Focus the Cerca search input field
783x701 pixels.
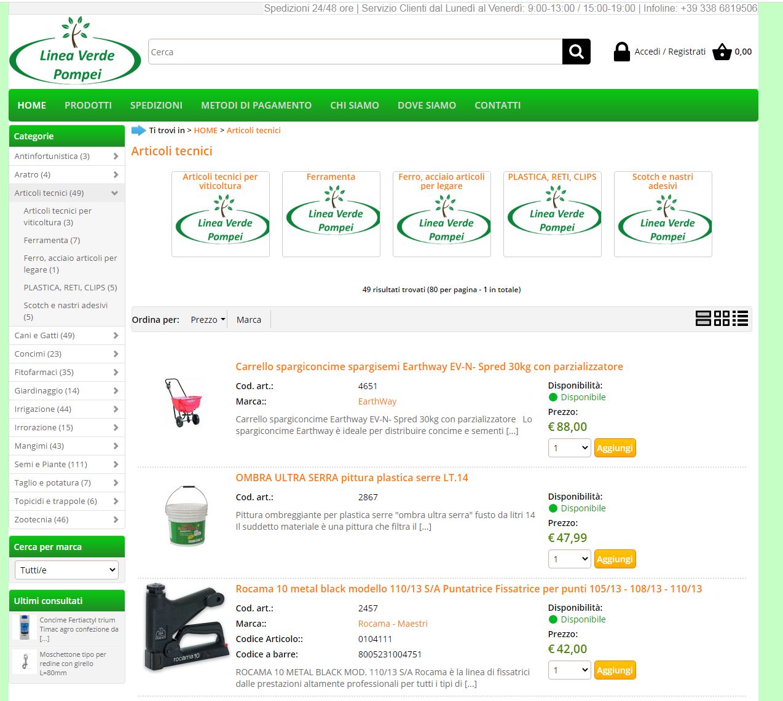[355, 52]
